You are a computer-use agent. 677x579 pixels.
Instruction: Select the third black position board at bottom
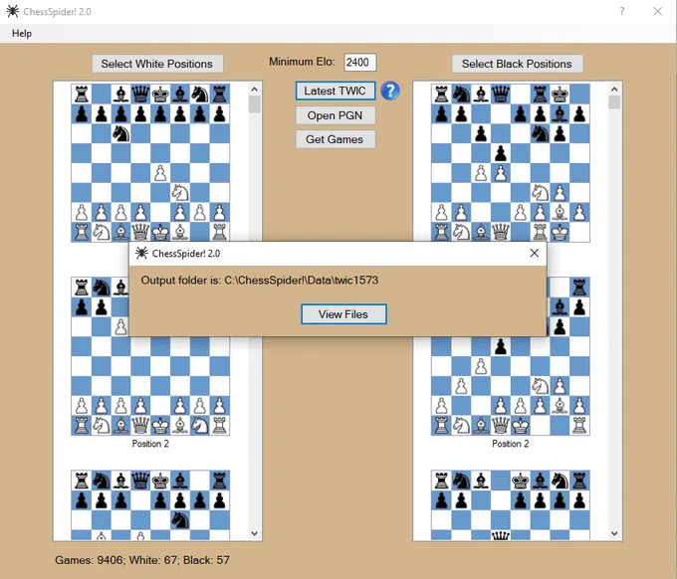pyautogui.click(x=511, y=505)
